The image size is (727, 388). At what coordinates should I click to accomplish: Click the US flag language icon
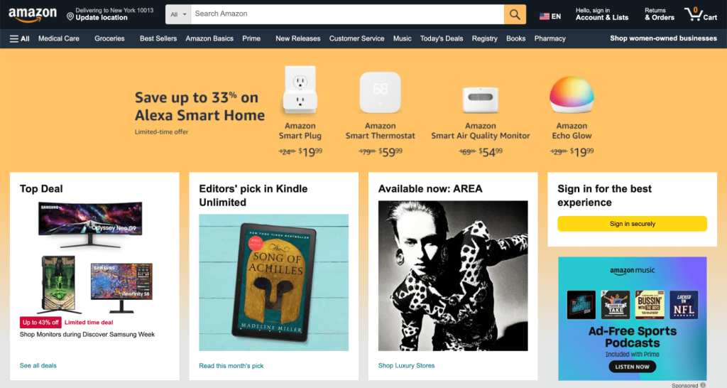point(545,16)
